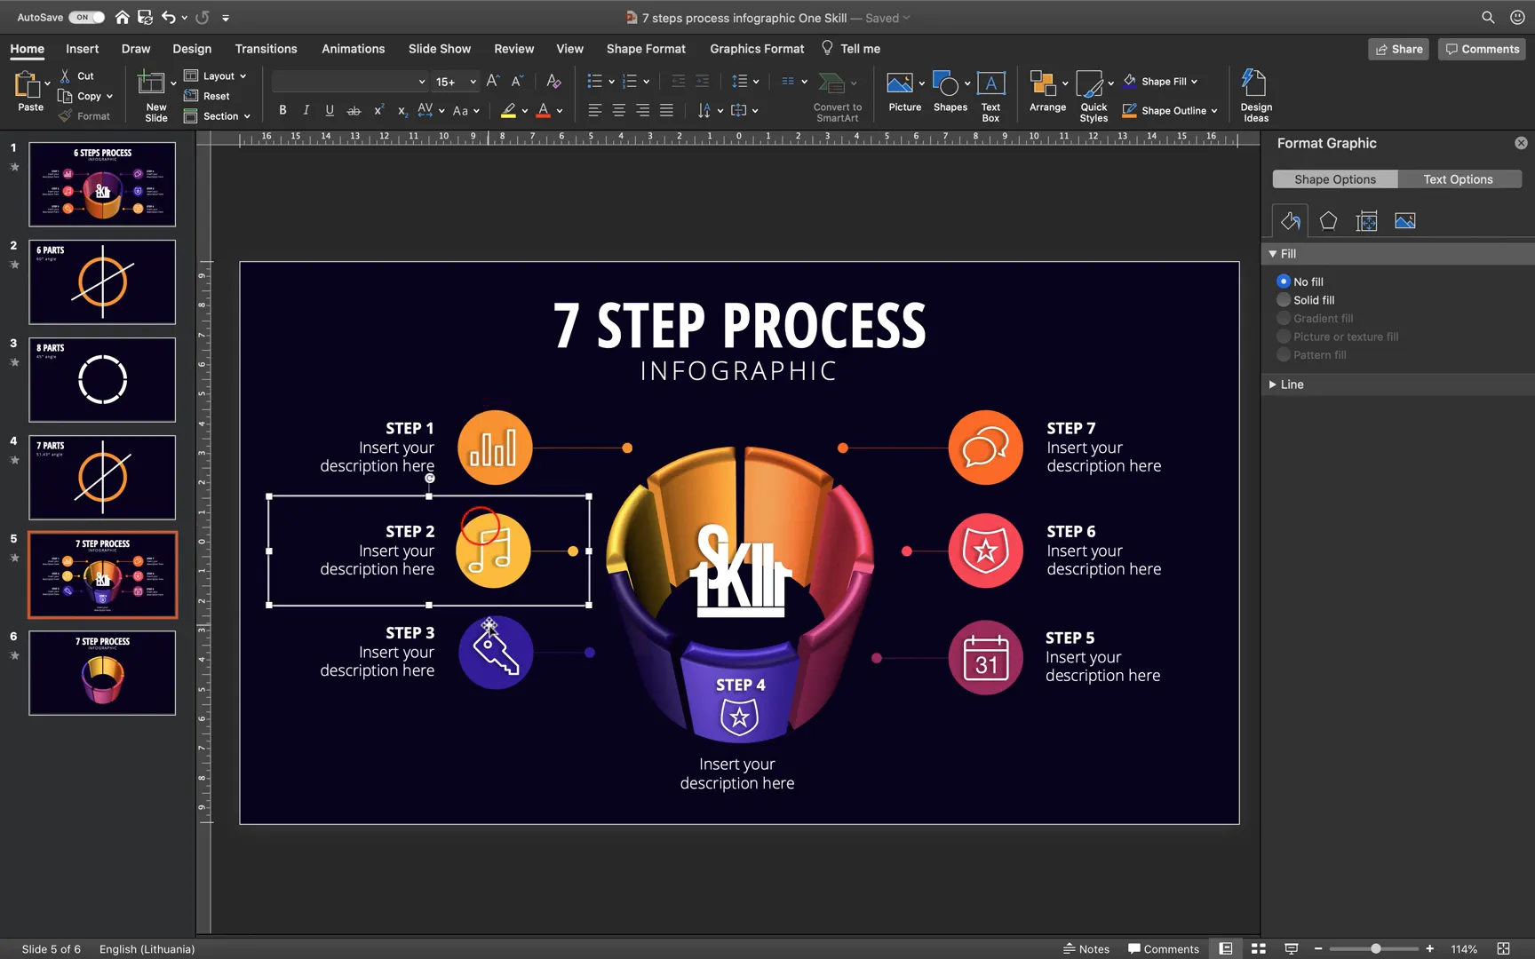This screenshot has height=959, width=1535.
Task: Click the Share button
Action: pyautogui.click(x=1398, y=49)
